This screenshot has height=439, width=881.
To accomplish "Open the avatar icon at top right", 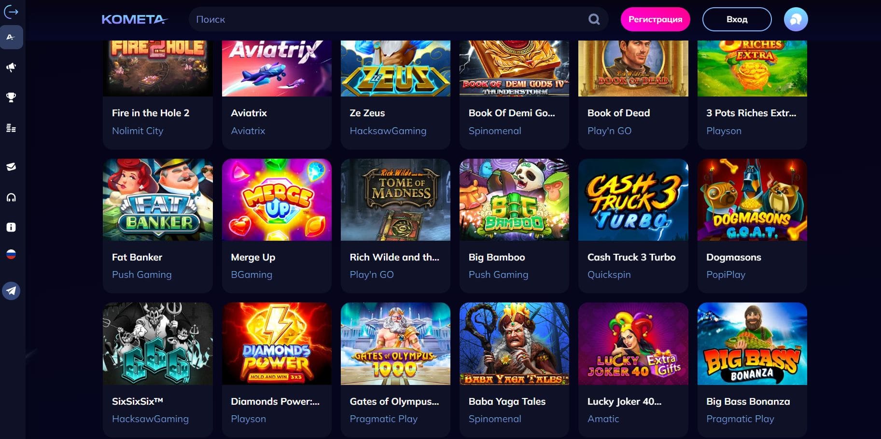I will click(796, 19).
